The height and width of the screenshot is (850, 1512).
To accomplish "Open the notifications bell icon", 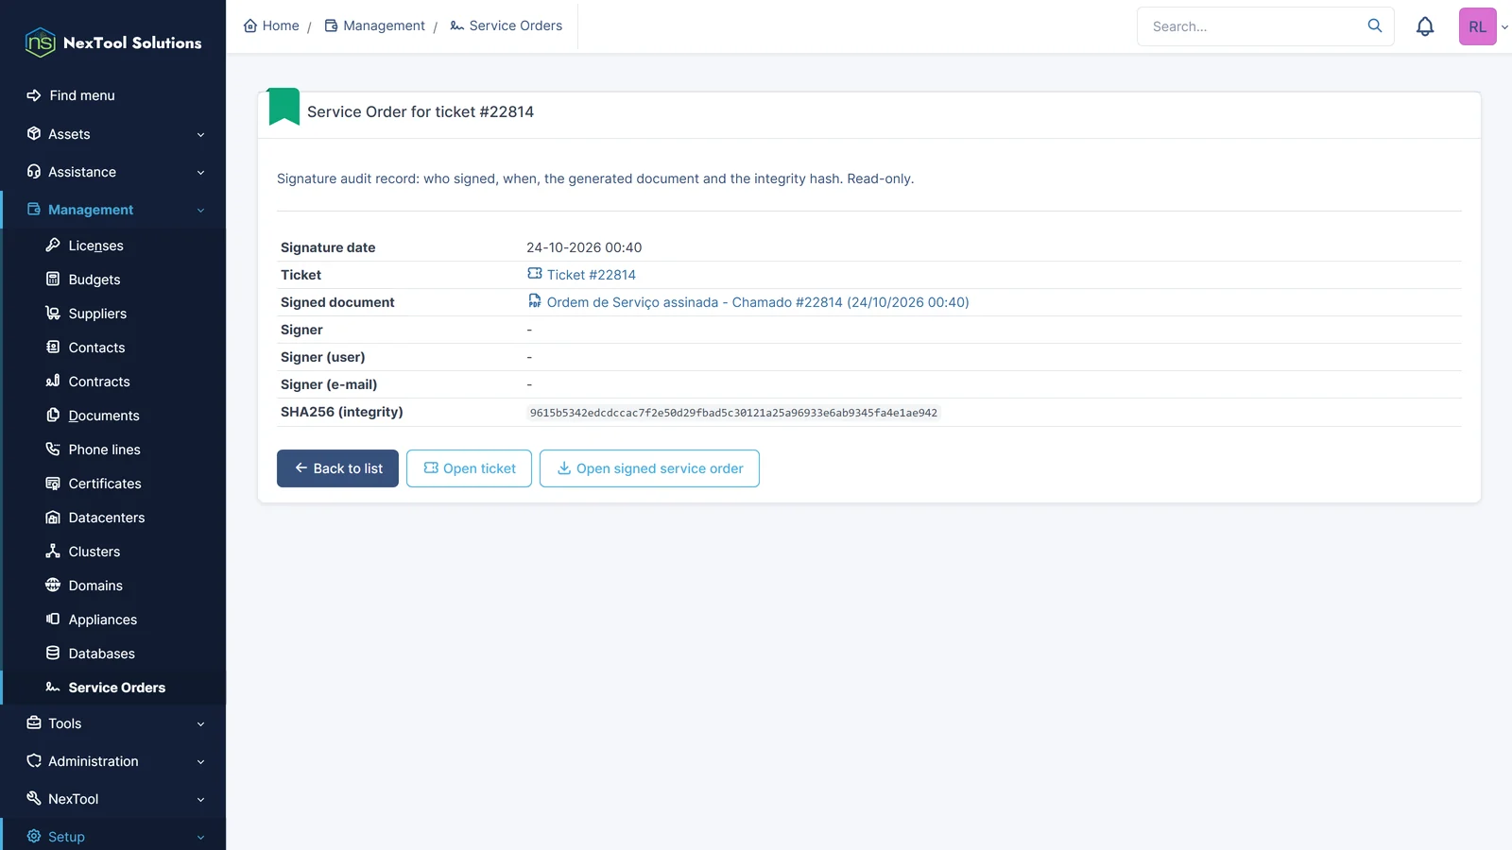I will click(x=1425, y=26).
